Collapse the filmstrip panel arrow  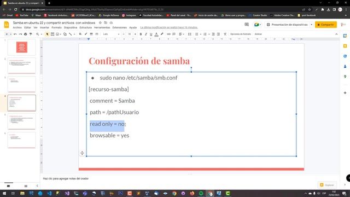[x=37, y=186]
